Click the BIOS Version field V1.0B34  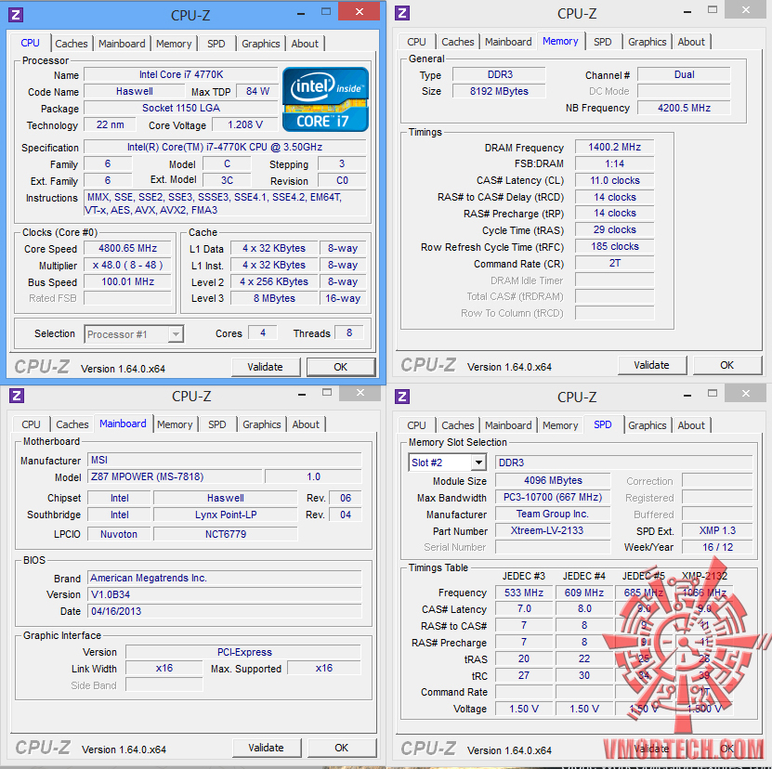point(225,594)
